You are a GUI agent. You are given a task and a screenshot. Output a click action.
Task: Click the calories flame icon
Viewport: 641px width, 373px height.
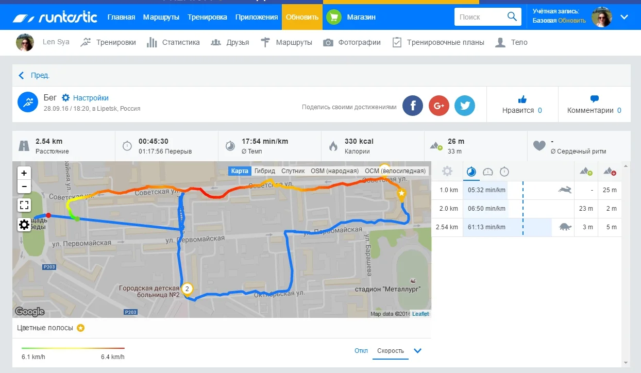tap(333, 146)
